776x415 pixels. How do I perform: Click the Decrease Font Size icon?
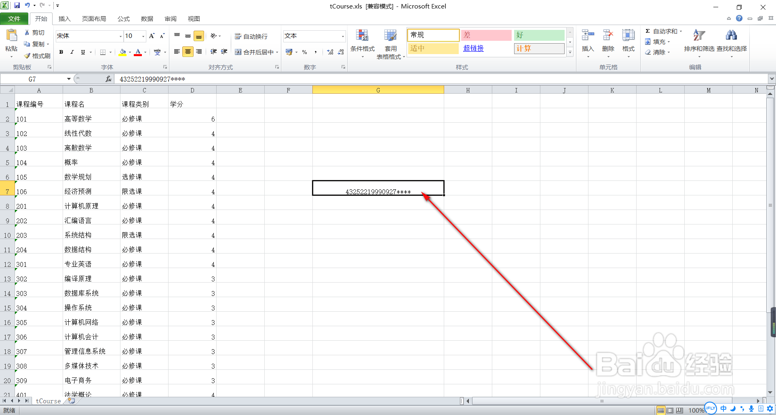(x=162, y=36)
